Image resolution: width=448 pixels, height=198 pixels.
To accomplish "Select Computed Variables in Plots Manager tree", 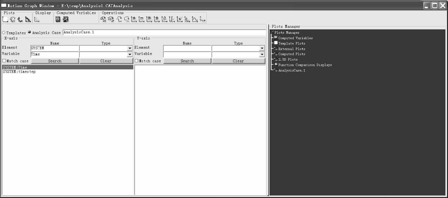I will 295,38.
